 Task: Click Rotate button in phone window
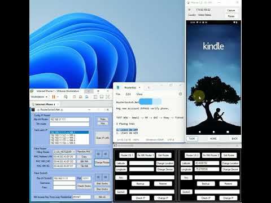(x=231, y=16)
